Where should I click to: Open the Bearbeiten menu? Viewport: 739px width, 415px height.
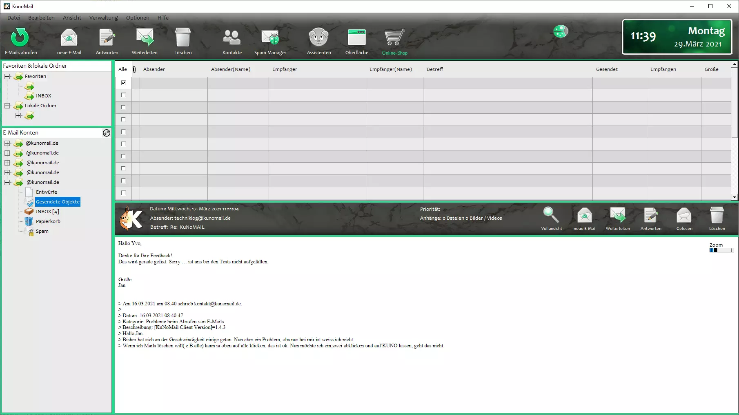pyautogui.click(x=41, y=18)
